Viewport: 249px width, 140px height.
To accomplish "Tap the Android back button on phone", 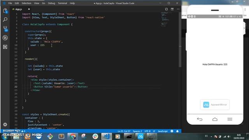I will (x=200, y=119).
